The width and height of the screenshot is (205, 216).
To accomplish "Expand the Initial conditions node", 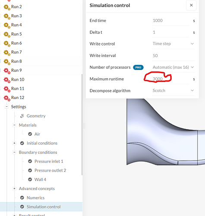I will point(14,143).
